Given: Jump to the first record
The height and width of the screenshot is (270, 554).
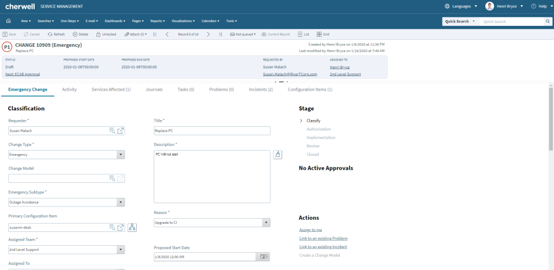Looking at the screenshot, I should click(x=155, y=34).
